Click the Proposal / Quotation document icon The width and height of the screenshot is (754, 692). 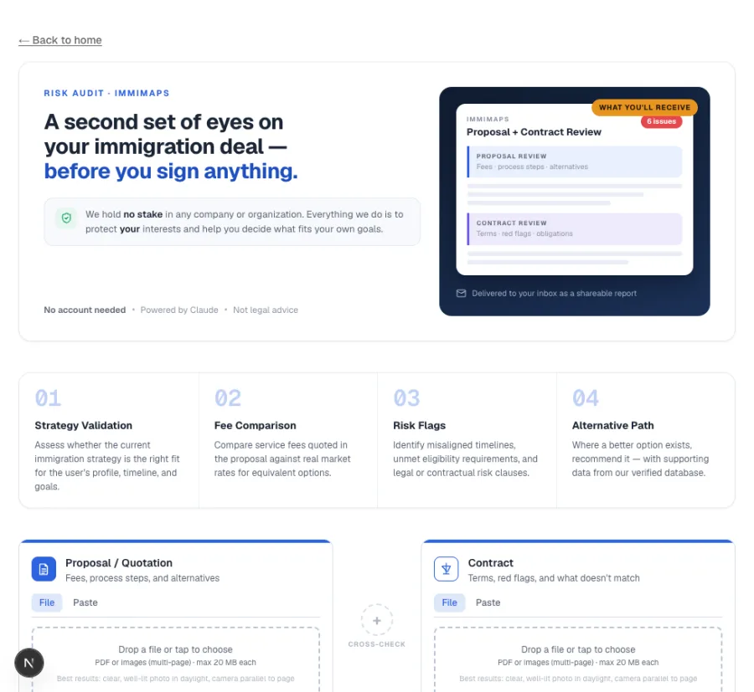pos(44,569)
